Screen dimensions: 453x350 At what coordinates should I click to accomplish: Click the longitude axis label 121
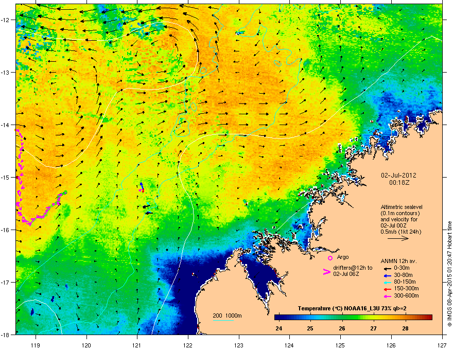(x=137, y=345)
